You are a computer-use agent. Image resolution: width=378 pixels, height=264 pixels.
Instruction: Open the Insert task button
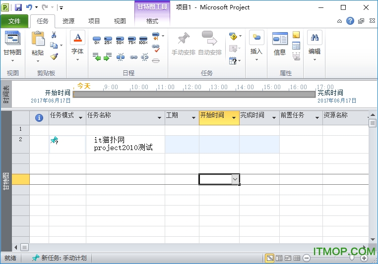tap(256, 46)
